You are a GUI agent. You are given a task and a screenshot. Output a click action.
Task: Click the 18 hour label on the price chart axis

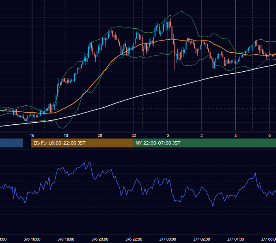pos(66,136)
